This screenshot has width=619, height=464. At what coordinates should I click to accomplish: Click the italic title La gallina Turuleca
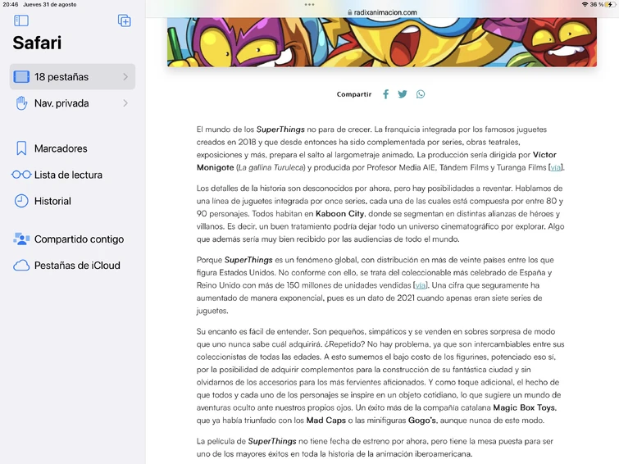271,167
